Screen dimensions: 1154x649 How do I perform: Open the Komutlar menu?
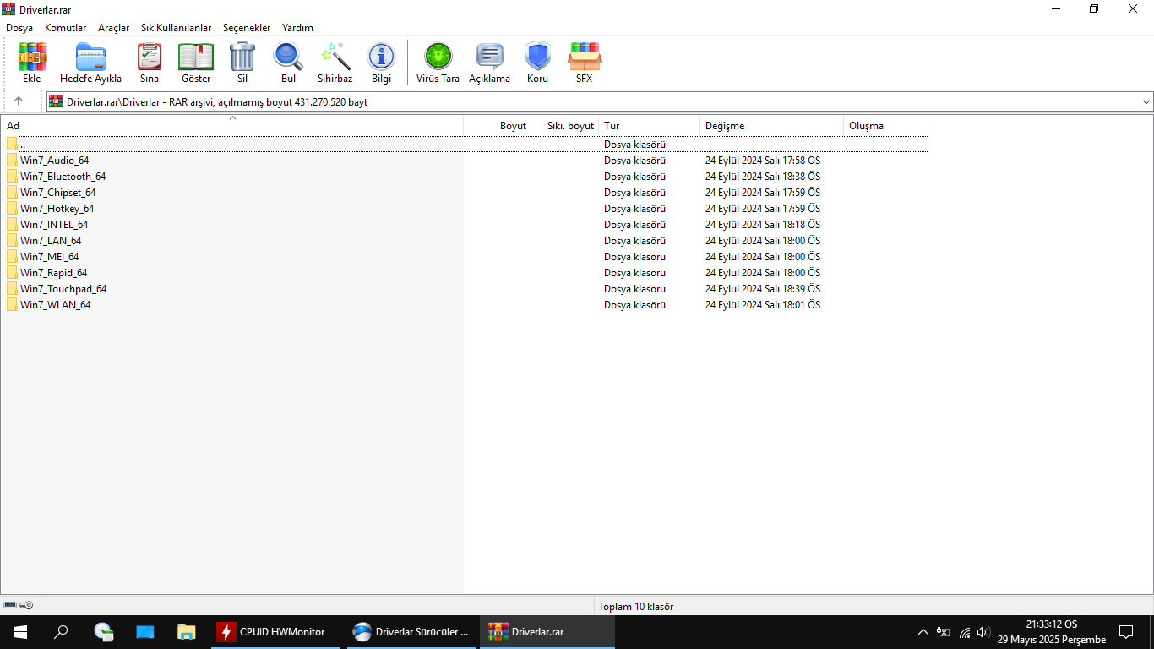(x=66, y=28)
